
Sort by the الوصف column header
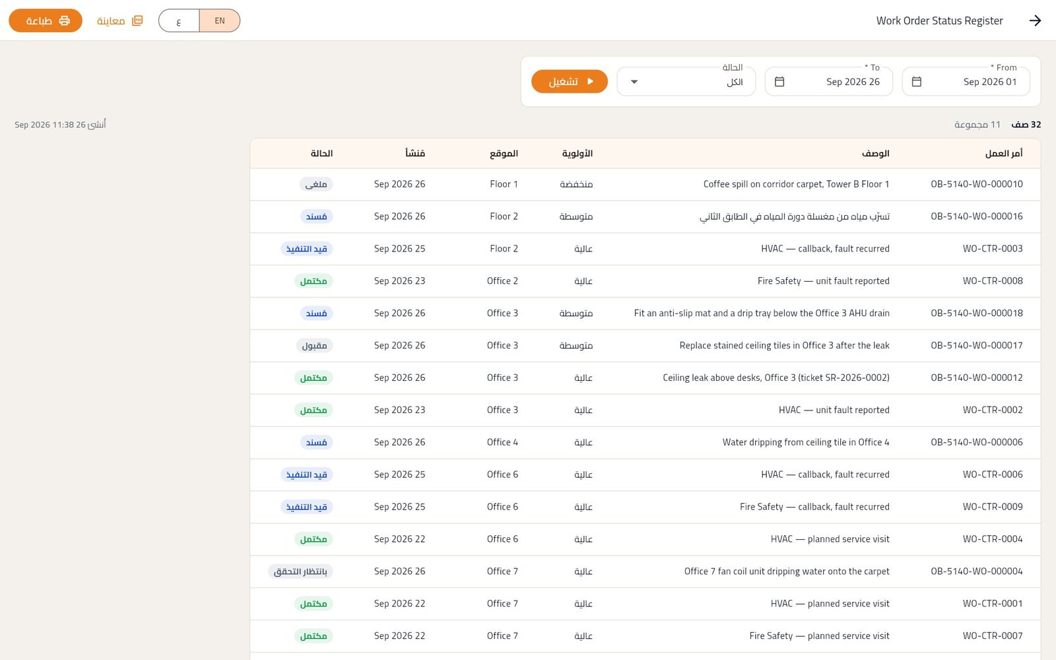click(876, 153)
